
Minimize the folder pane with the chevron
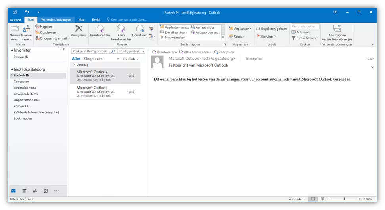click(x=64, y=49)
